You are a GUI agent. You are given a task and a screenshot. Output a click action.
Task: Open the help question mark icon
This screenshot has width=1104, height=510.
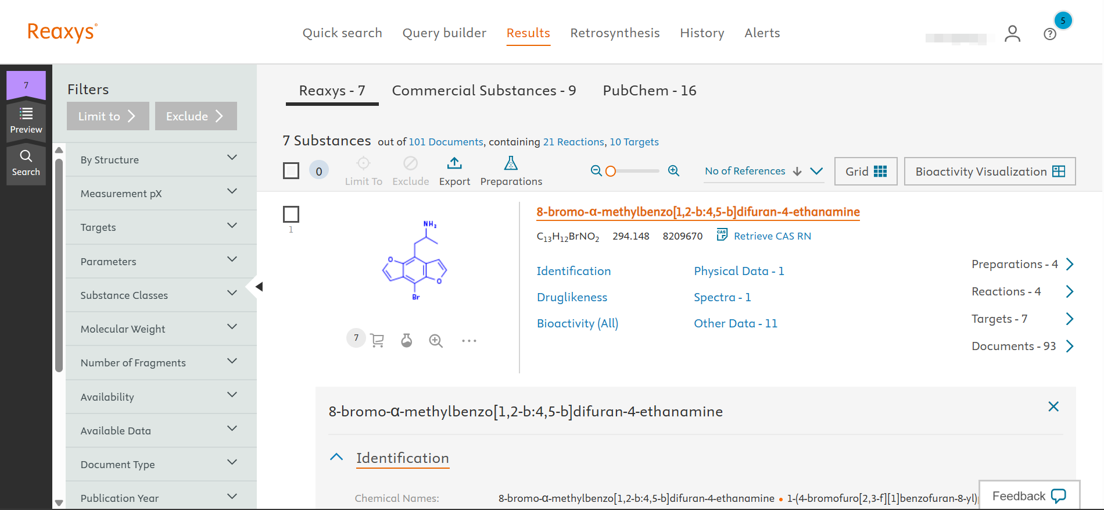click(x=1049, y=34)
